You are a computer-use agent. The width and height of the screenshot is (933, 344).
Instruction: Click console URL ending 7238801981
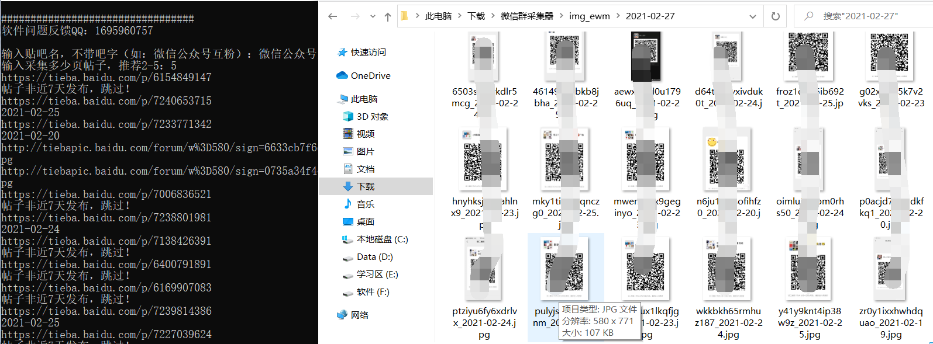point(106,218)
